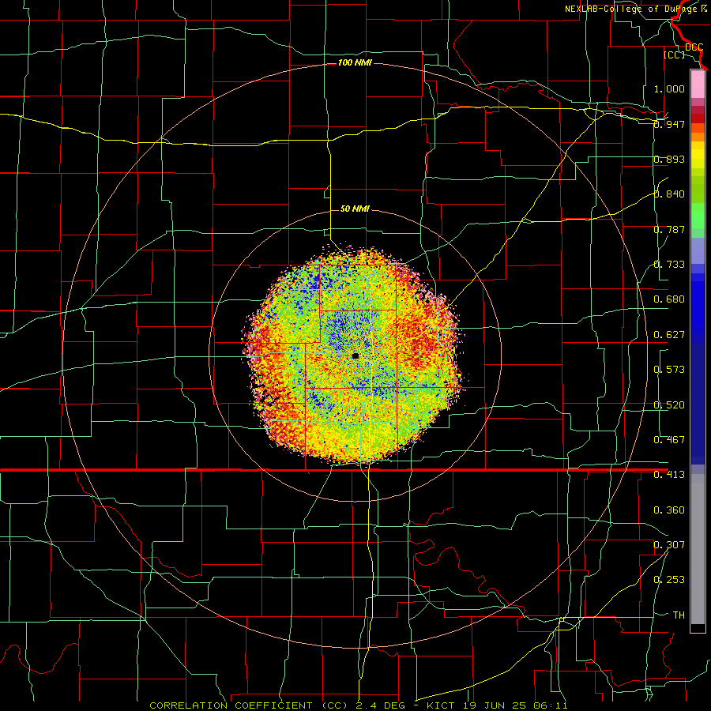Pick the orange swatch on the color bar

click(x=698, y=137)
